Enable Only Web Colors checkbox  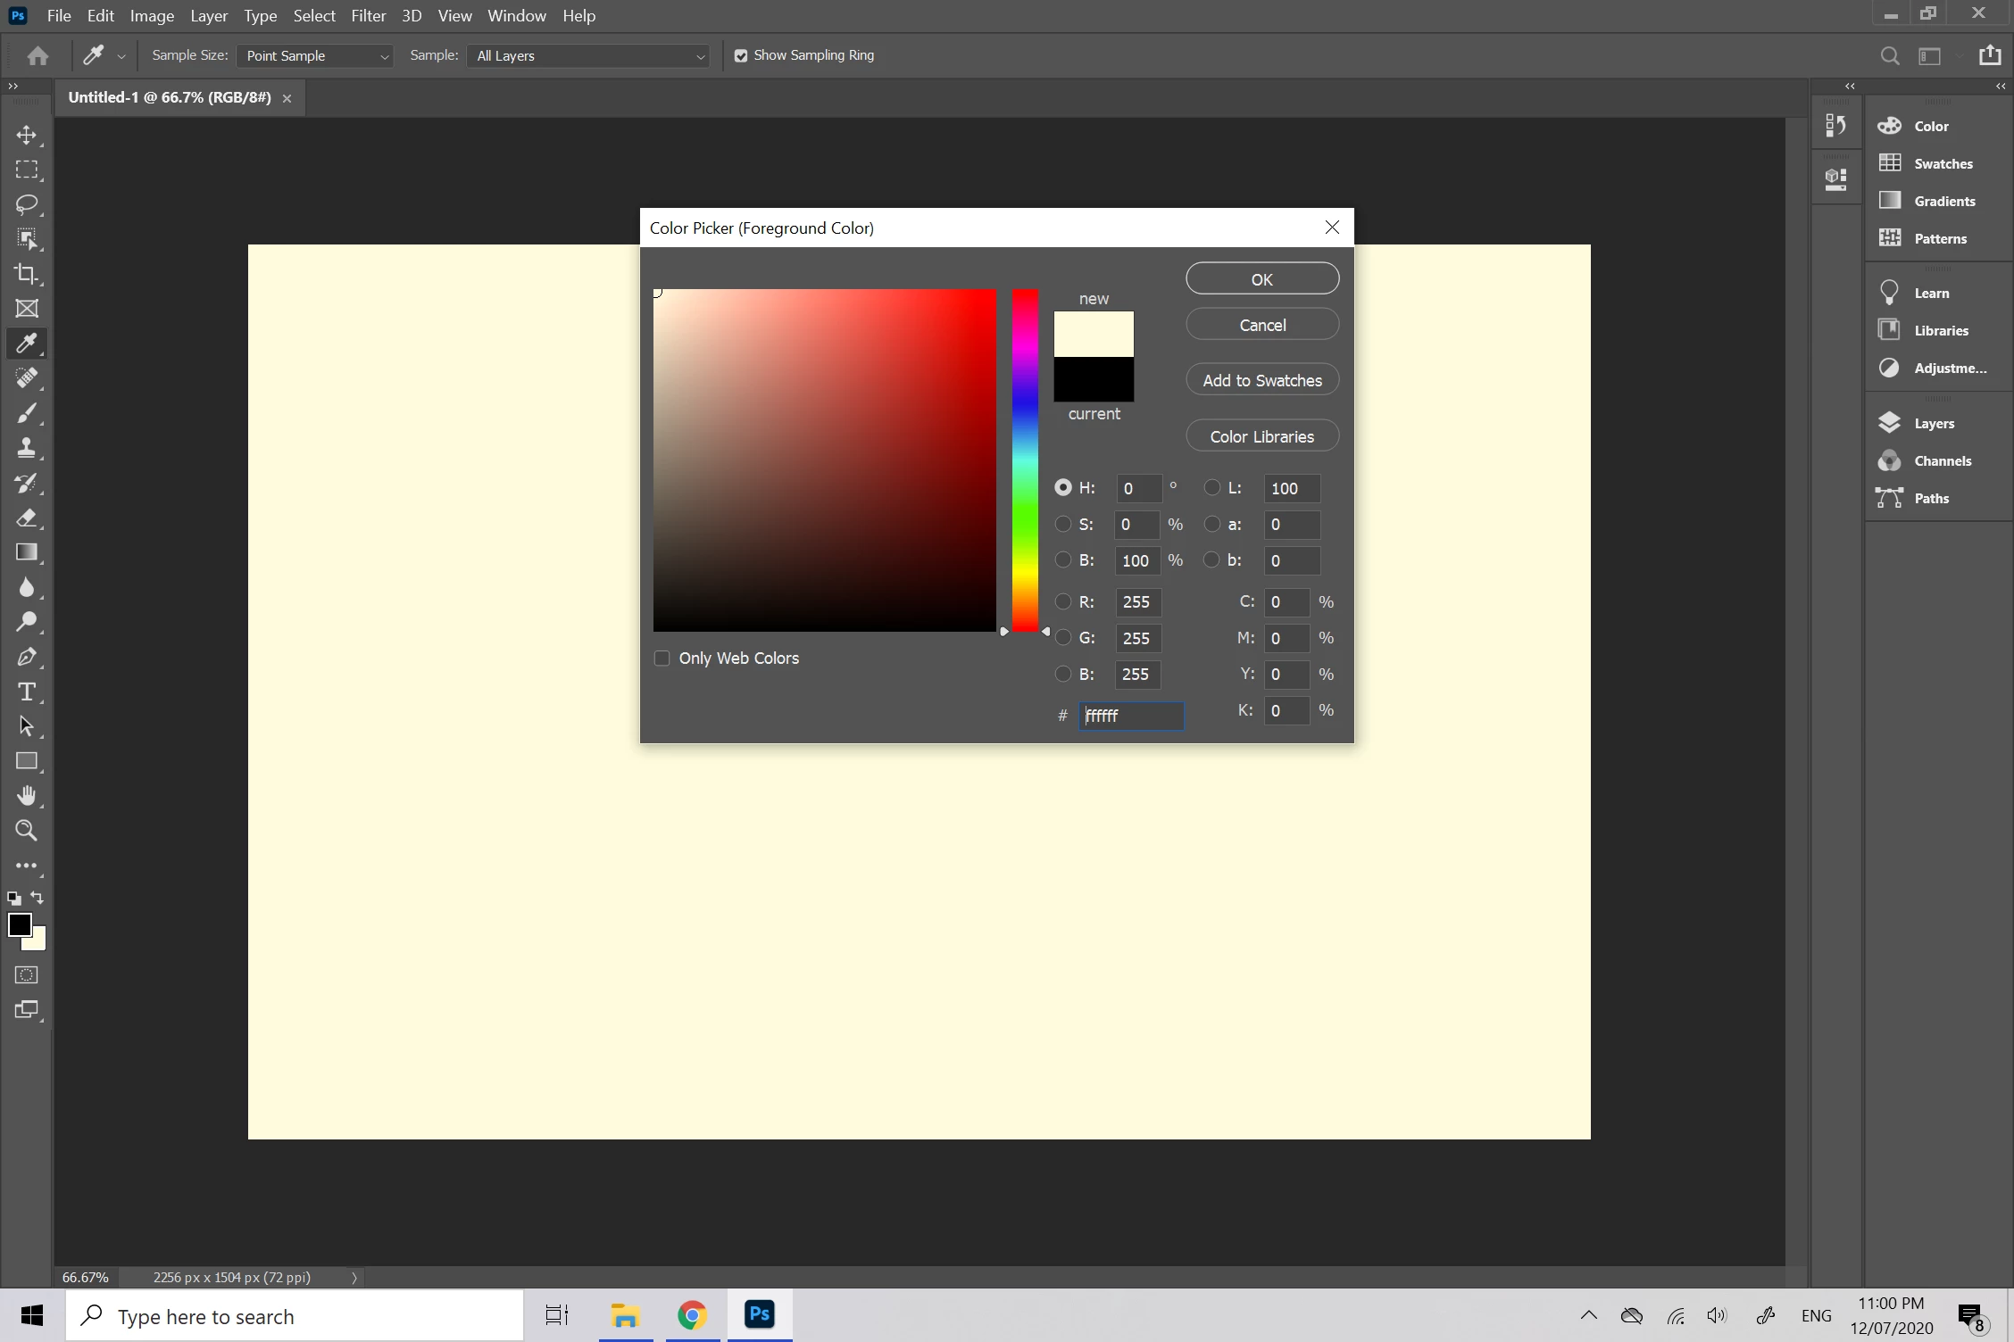click(x=662, y=659)
